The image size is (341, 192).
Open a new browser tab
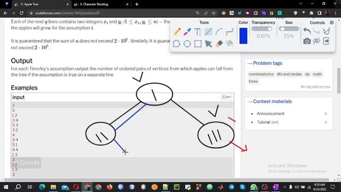point(137,4)
